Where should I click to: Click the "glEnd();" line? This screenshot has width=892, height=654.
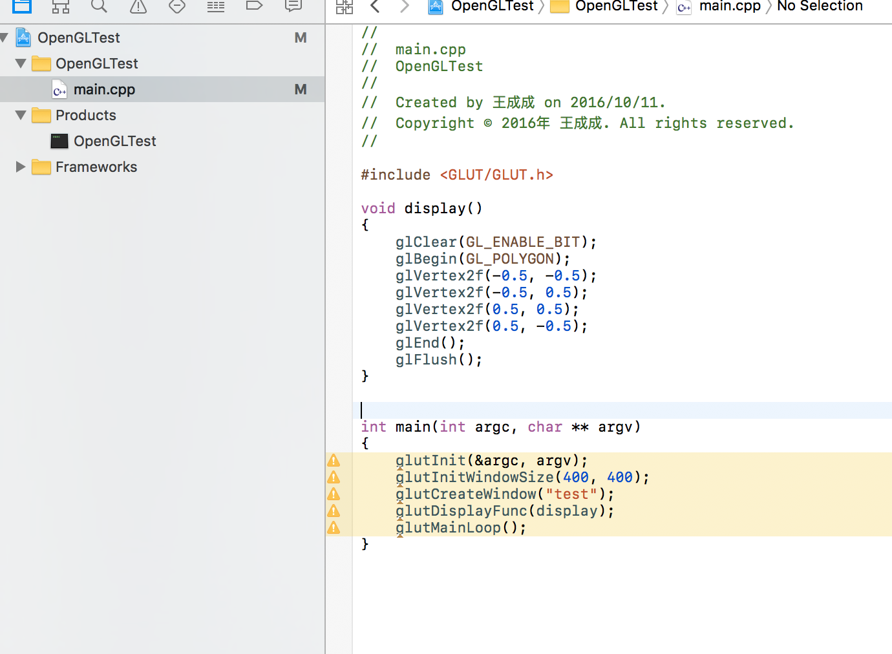point(430,343)
